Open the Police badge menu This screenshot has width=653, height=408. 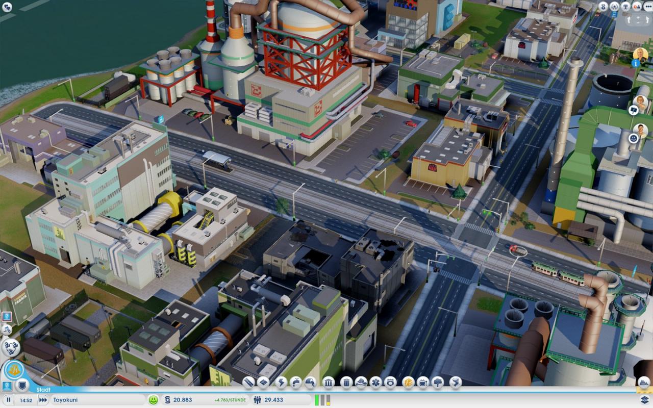390,382
